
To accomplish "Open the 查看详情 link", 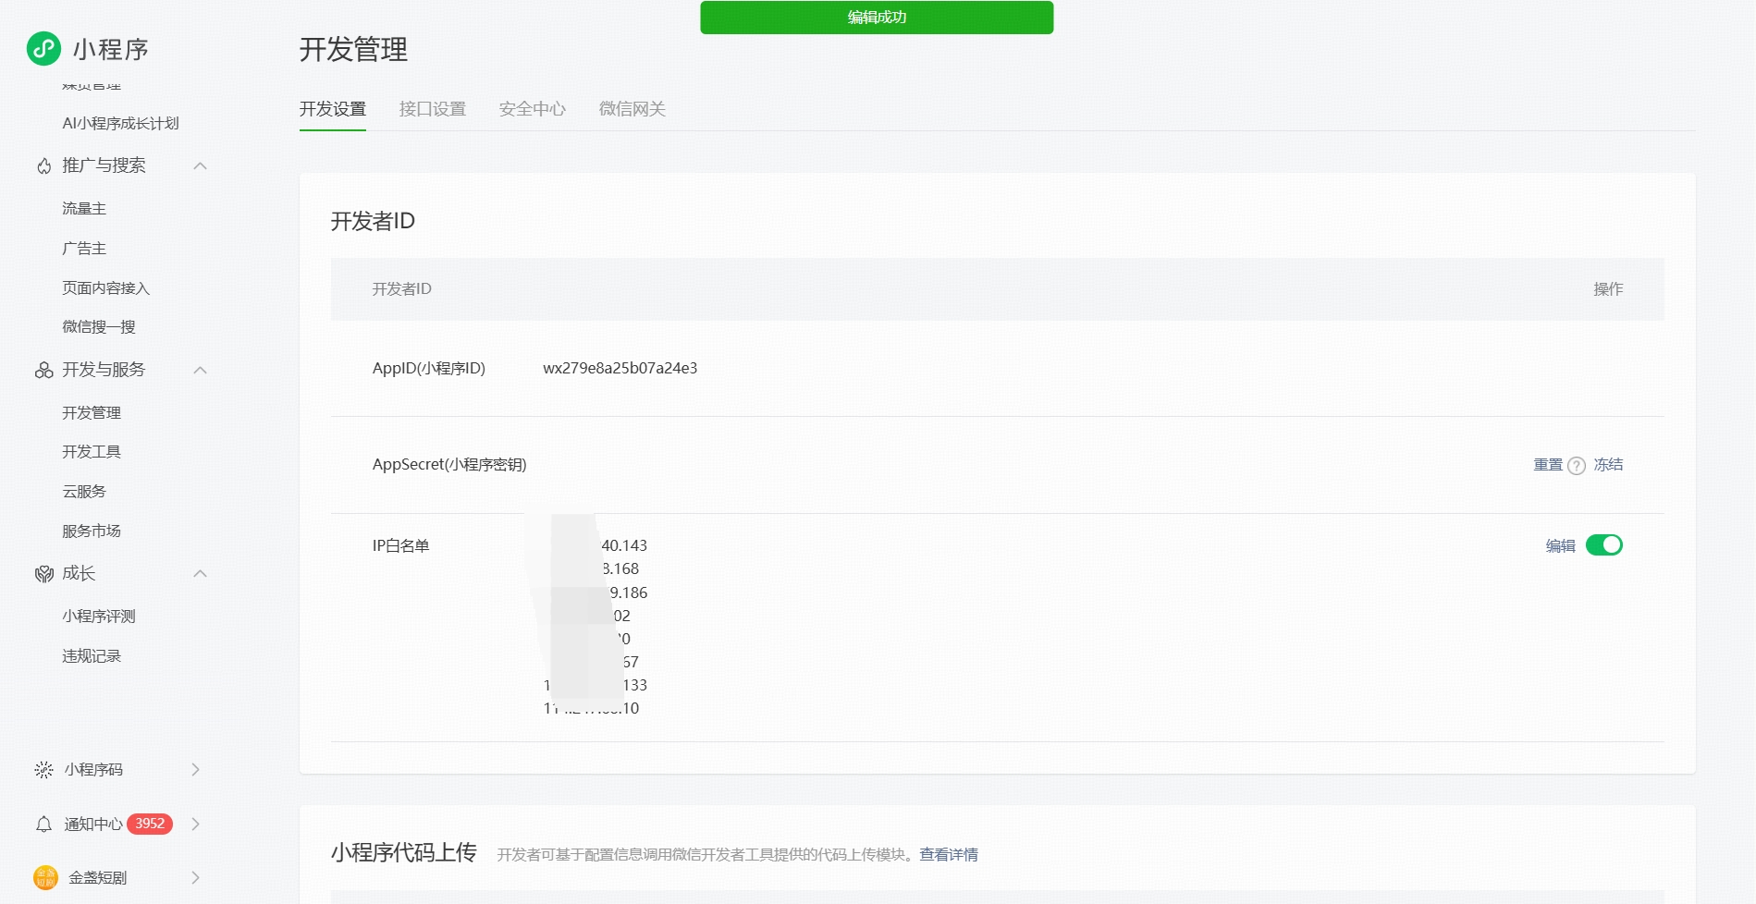I will pyautogui.click(x=948, y=855).
